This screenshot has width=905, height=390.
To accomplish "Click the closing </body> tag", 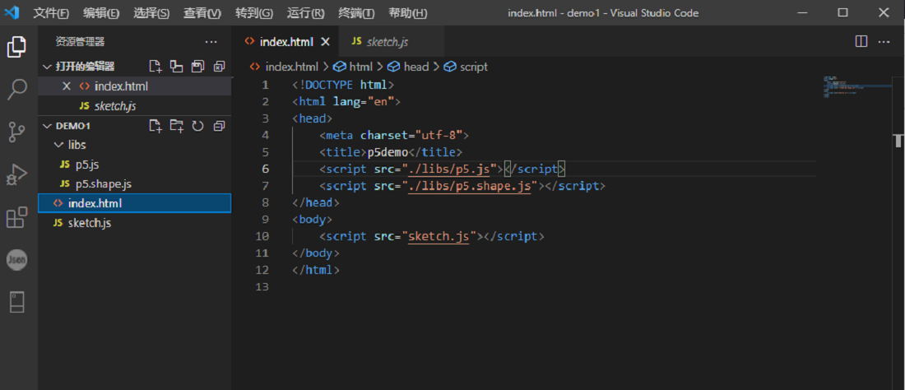I will click(316, 253).
